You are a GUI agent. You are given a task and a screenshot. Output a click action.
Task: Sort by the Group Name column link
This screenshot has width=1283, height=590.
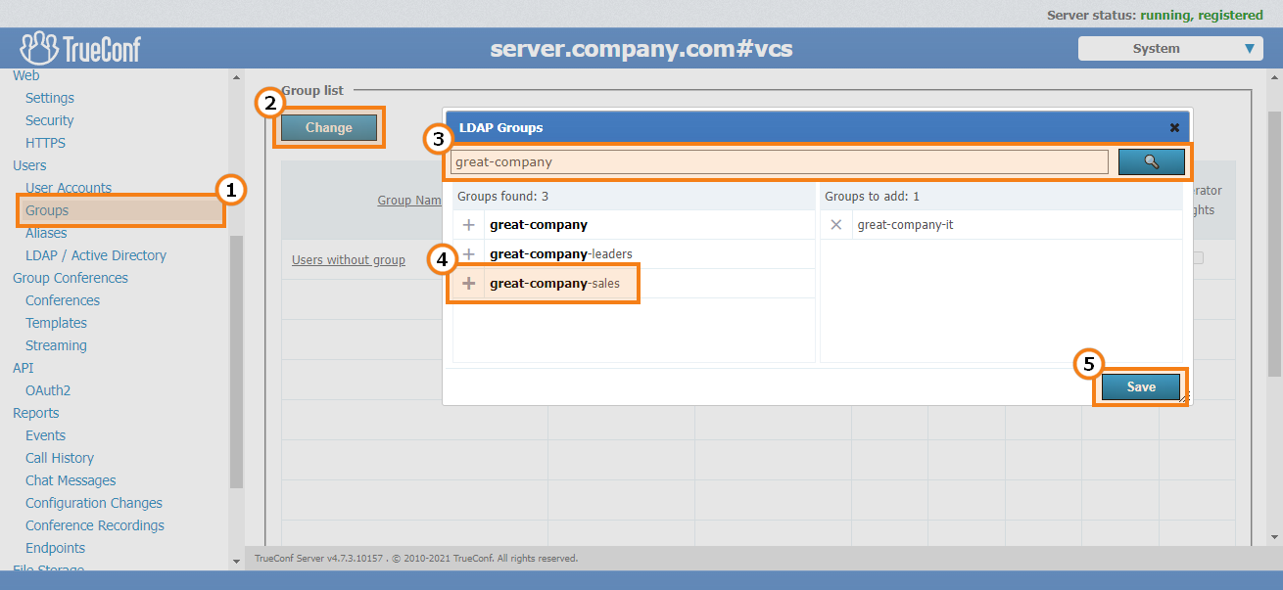(408, 199)
